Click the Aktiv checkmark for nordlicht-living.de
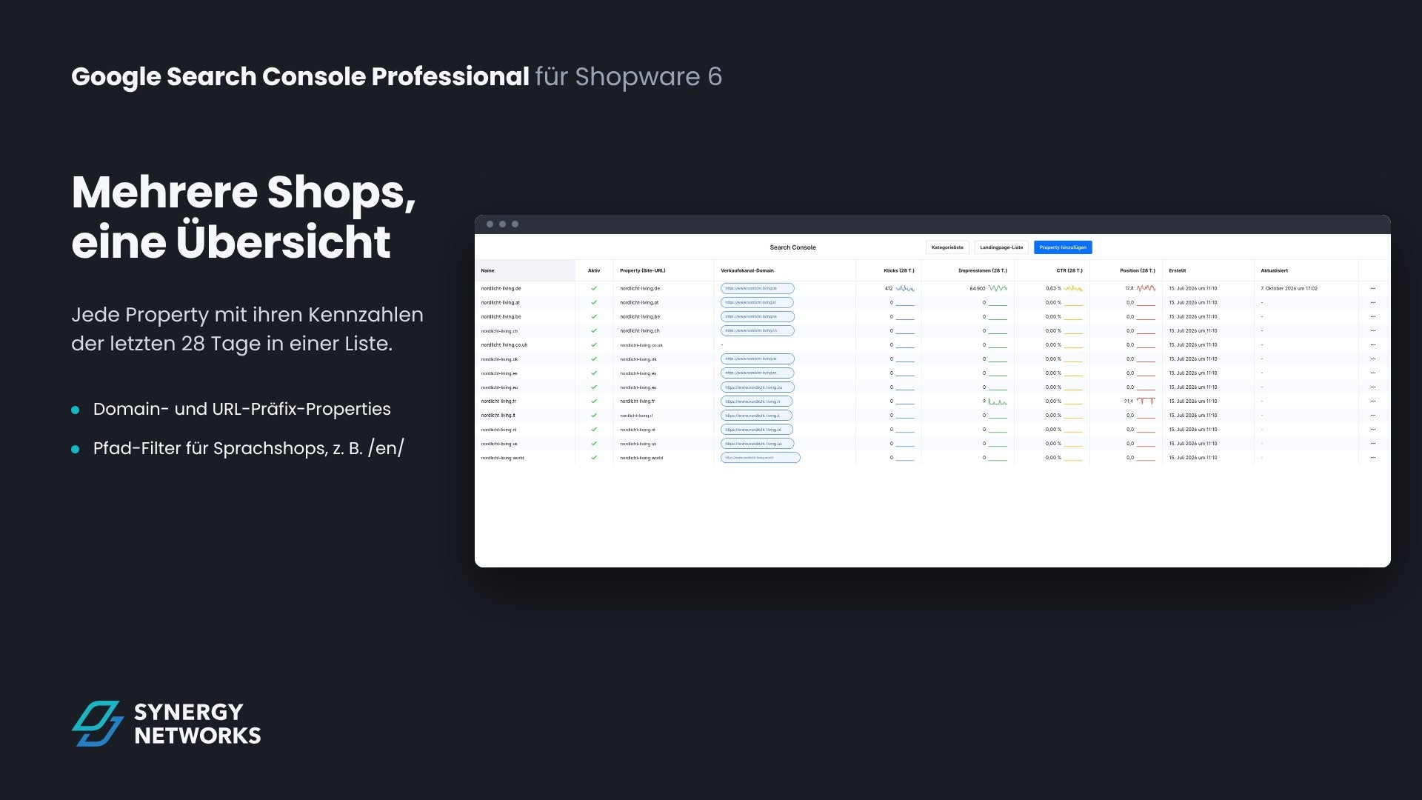1422x800 pixels. coord(594,288)
